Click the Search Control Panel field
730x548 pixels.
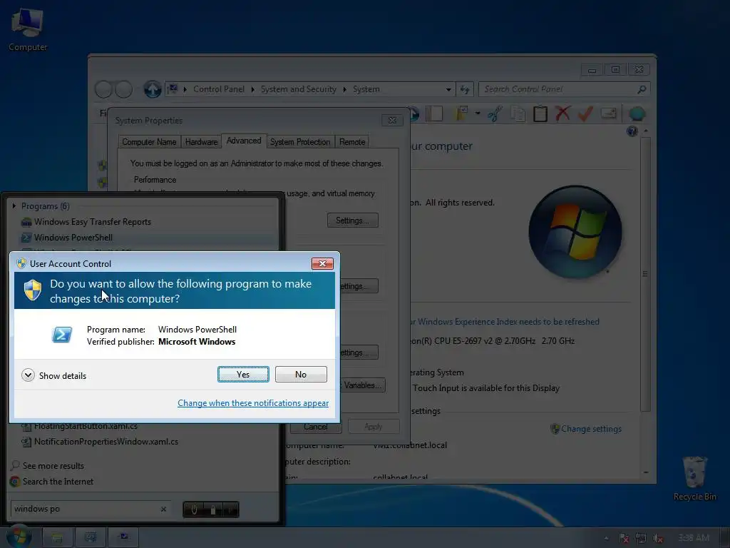click(557, 89)
